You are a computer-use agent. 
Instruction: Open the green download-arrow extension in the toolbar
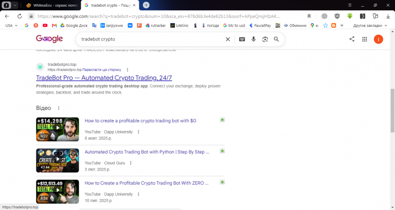350,16
